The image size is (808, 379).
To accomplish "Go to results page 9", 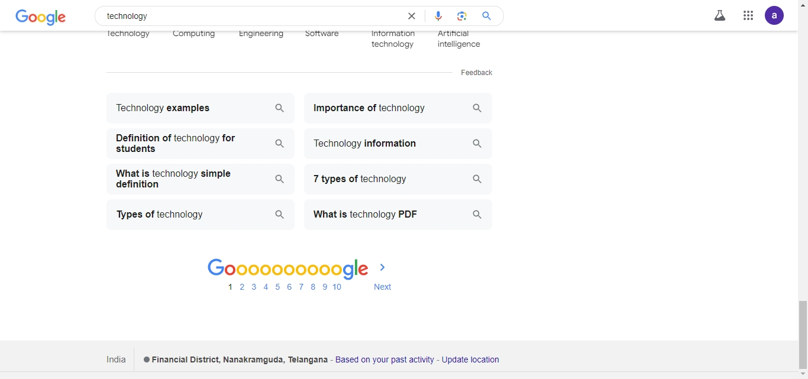I will coord(325,287).
